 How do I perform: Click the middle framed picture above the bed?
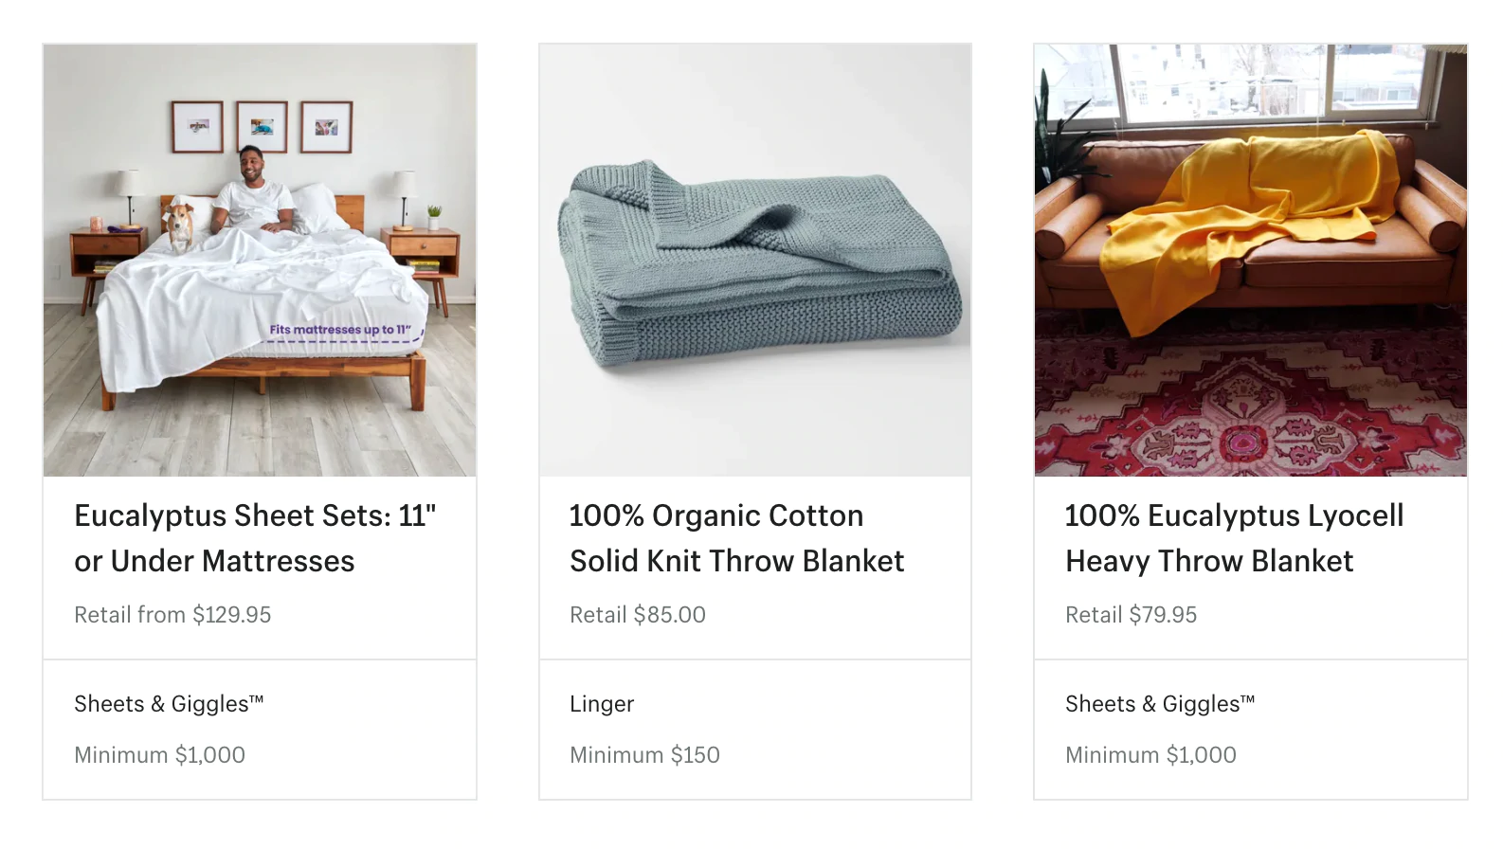pyautogui.click(x=262, y=127)
